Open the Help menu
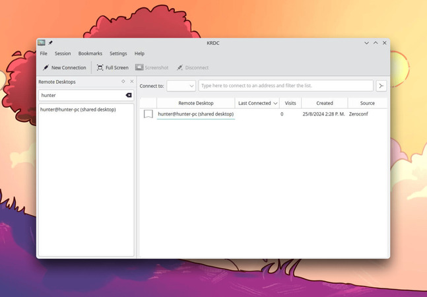Viewport: 427px width, 297px height. 139,53
